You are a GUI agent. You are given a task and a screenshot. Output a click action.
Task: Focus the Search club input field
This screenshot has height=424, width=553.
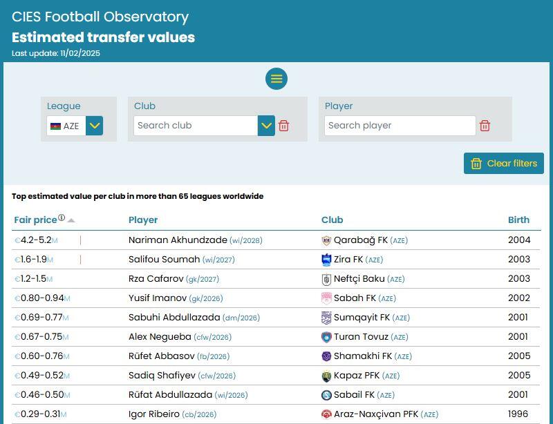pos(196,126)
